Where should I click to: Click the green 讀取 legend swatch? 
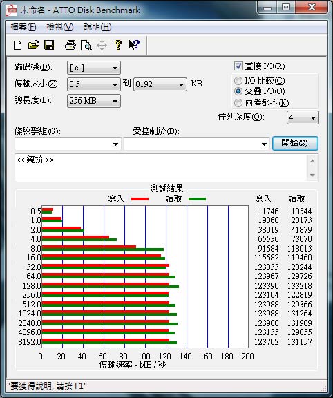(x=197, y=199)
